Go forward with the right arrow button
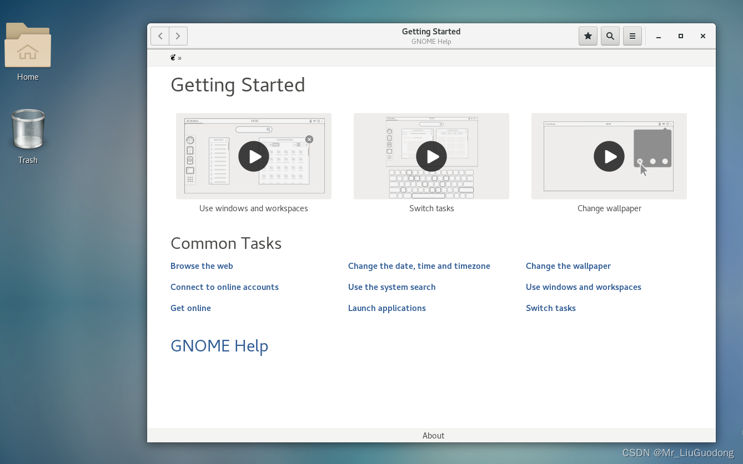This screenshot has width=743, height=464. coord(178,36)
